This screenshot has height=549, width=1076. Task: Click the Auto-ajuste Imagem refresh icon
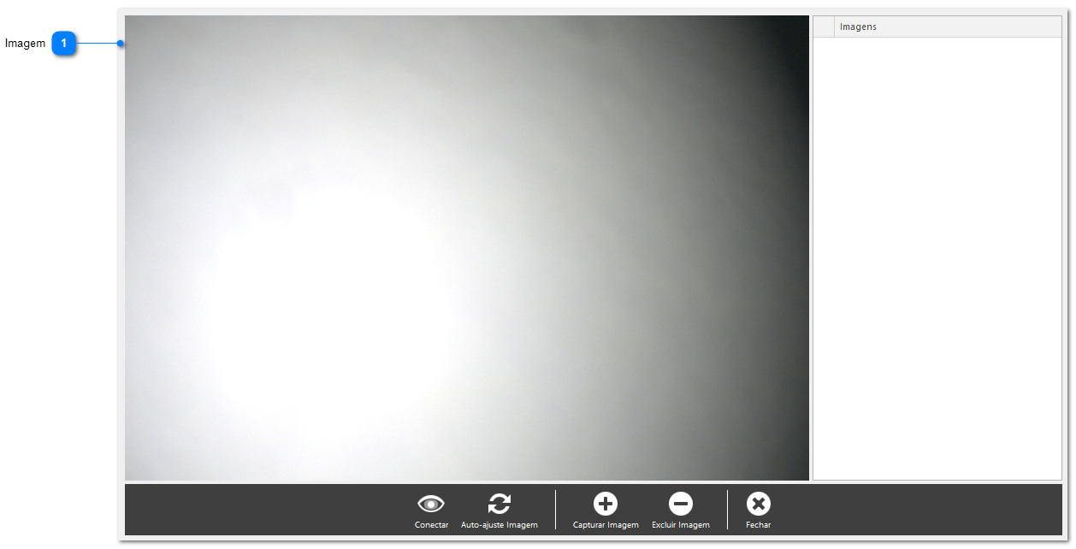500,505
